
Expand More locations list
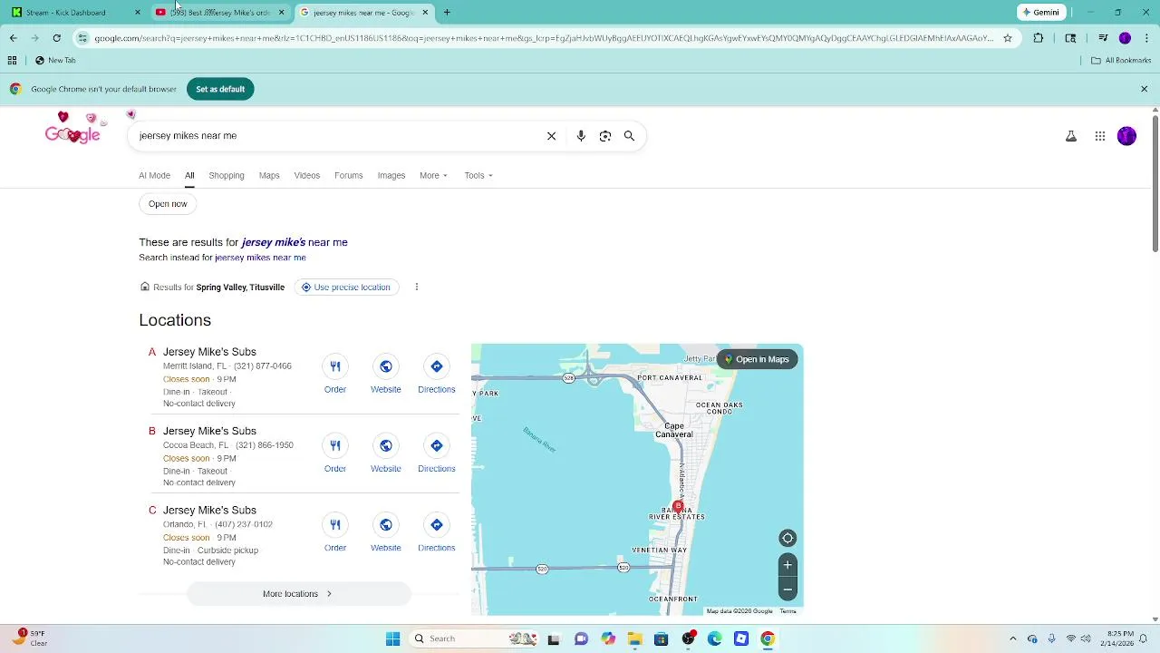(x=298, y=594)
